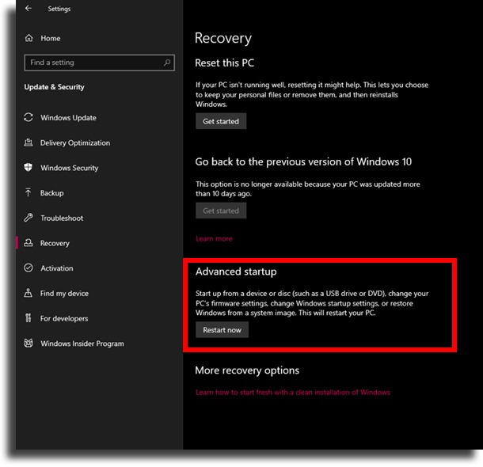
Task: Click the More recovery options heading
Action: tap(247, 370)
